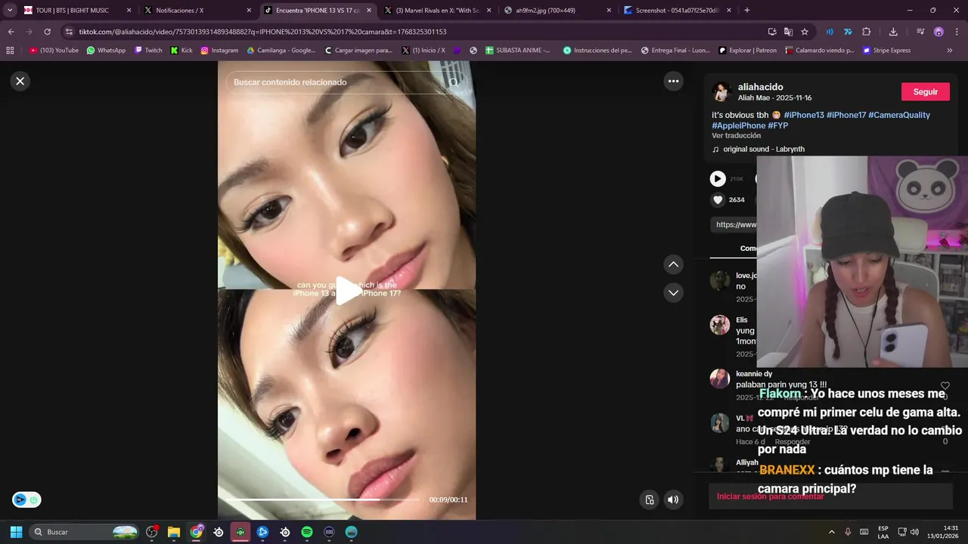This screenshot has height=544, width=968.
Task: Open the #iPhone17 hashtag
Action: [845, 115]
